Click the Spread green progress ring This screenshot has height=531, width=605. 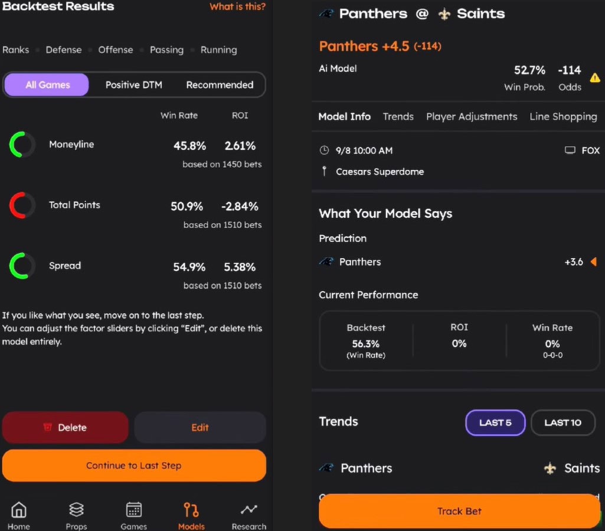tap(22, 265)
